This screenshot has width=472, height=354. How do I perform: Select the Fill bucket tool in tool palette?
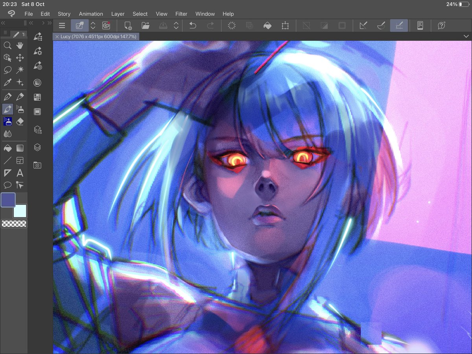coord(7,148)
